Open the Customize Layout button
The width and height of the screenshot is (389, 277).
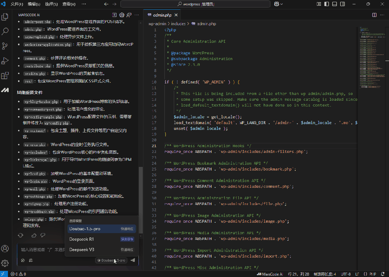coord(319,4)
